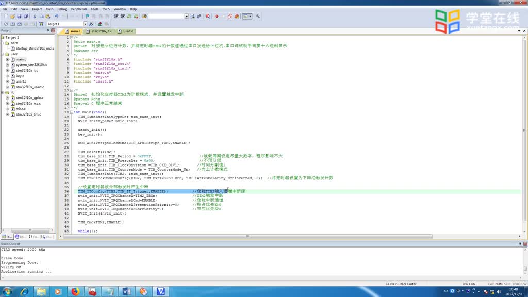
Task: Collapse the user group in project tree
Action: pos(3,54)
